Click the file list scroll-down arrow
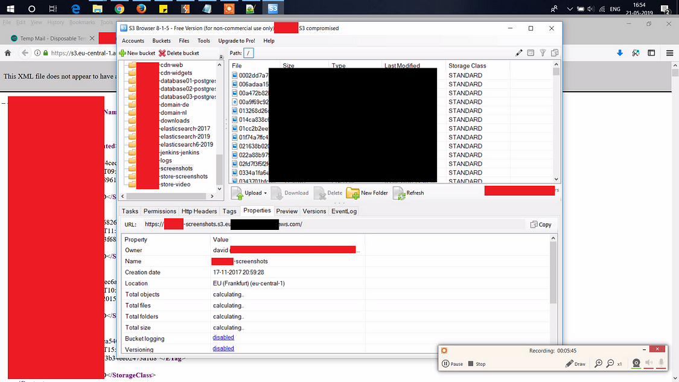Viewport: 679px width, 382px height. click(556, 179)
